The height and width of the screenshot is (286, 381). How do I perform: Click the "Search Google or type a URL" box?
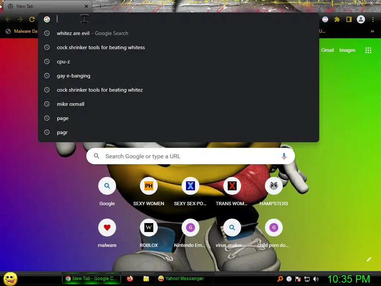tap(190, 156)
